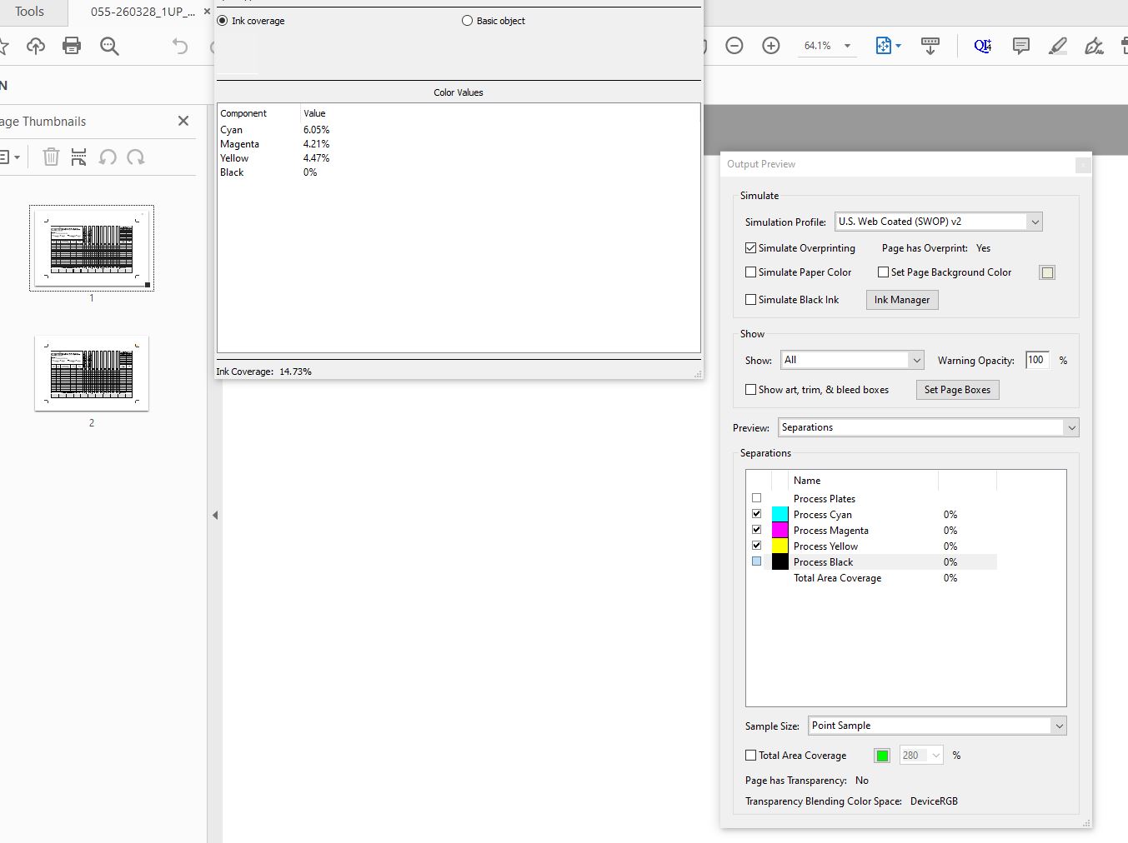The image size is (1128, 843).
Task: Select the Basic object radio button
Action: click(467, 21)
